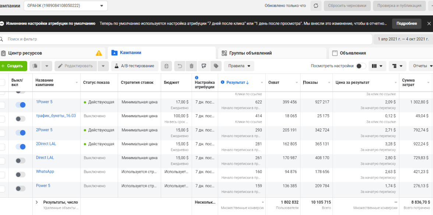Click the 1 802 832 total reach
This screenshot has height=215, width=433.
[x=290, y=202]
